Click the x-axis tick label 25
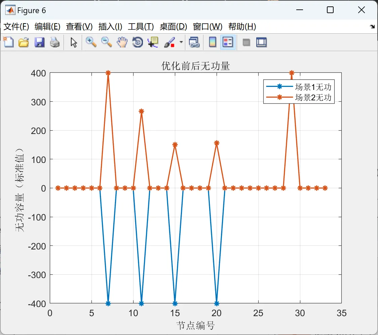Screen dimensions: 378x335 point(258,313)
